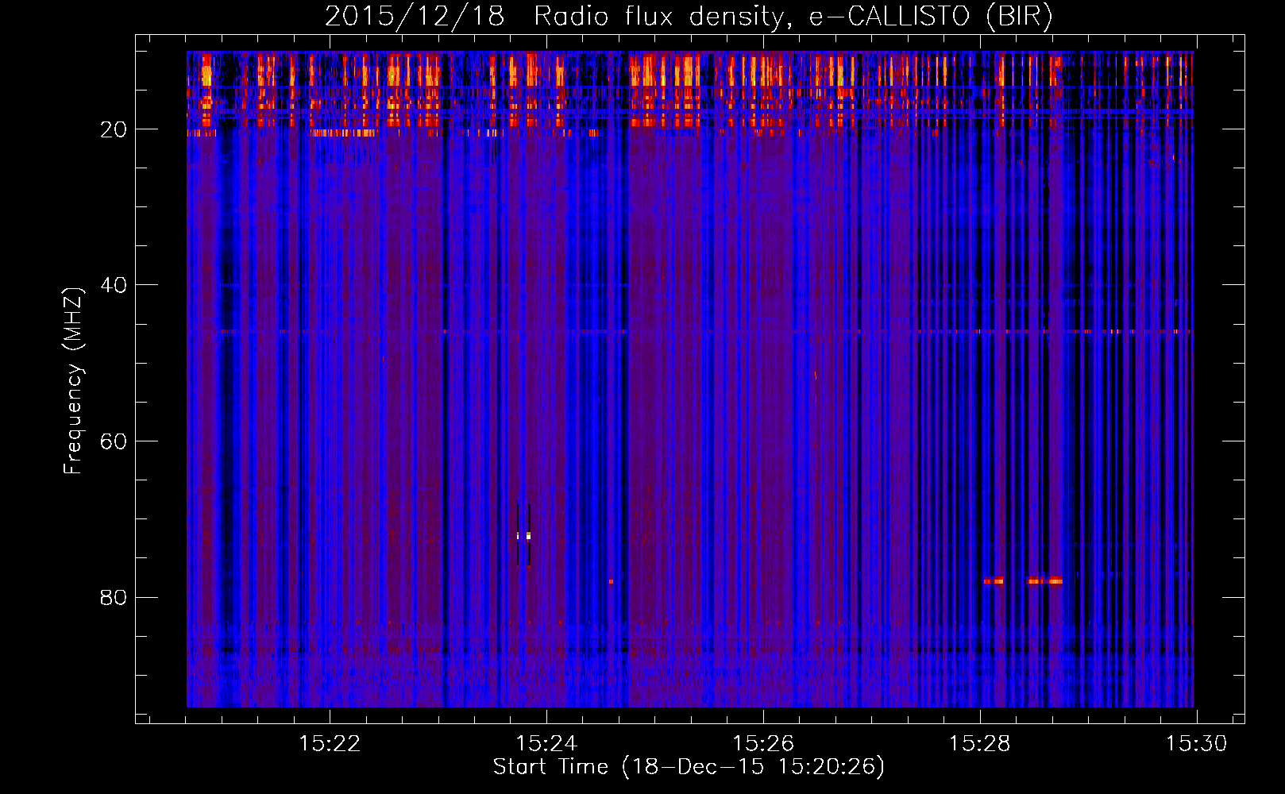The width and height of the screenshot is (1285, 794).
Task: Click the 15:28 time tick label
Action: pyautogui.click(x=979, y=744)
